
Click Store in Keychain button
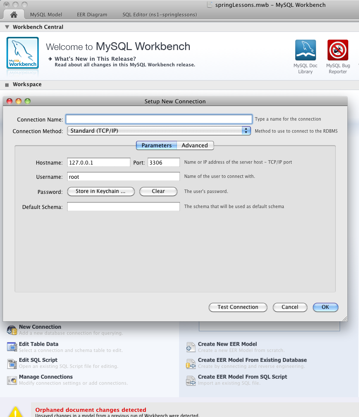pyautogui.click(x=101, y=191)
